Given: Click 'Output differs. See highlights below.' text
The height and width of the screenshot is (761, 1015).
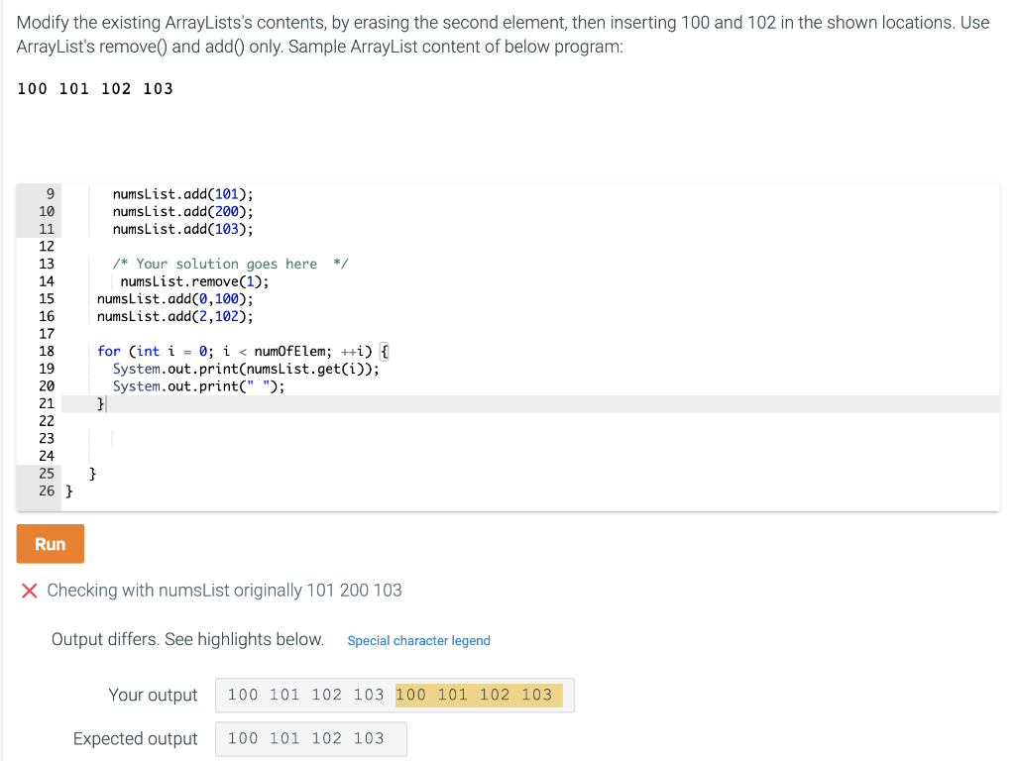Looking at the screenshot, I should [x=187, y=639].
